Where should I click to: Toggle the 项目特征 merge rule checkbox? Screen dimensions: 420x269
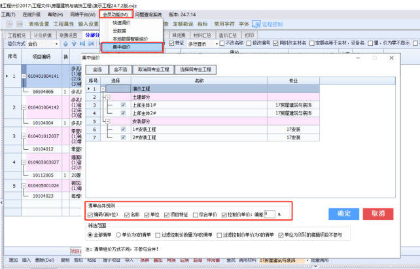[167, 215]
